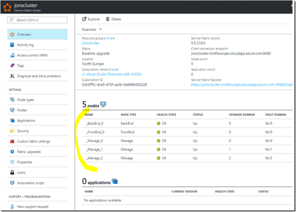Click the NAME column header in nodes table

(x=89, y=115)
